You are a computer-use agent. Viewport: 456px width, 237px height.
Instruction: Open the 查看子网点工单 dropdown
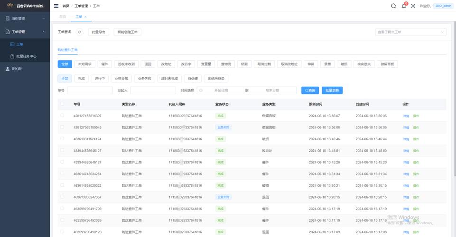[410, 32]
